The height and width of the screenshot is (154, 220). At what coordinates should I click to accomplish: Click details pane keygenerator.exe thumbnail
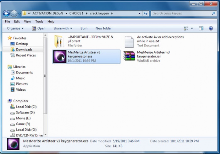[13, 144]
